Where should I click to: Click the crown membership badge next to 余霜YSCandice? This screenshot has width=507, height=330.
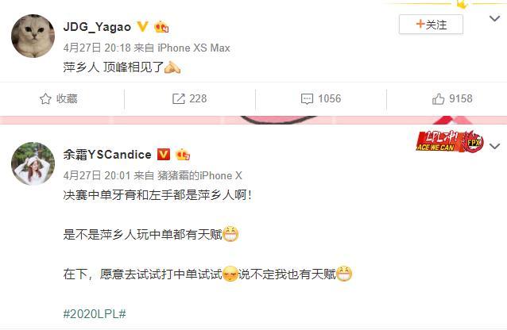click(x=183, y=155)
